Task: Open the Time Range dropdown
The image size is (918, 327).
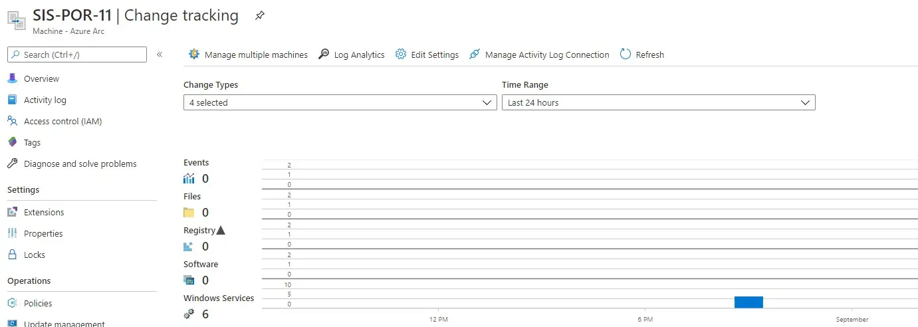Action: coord(658,102)
